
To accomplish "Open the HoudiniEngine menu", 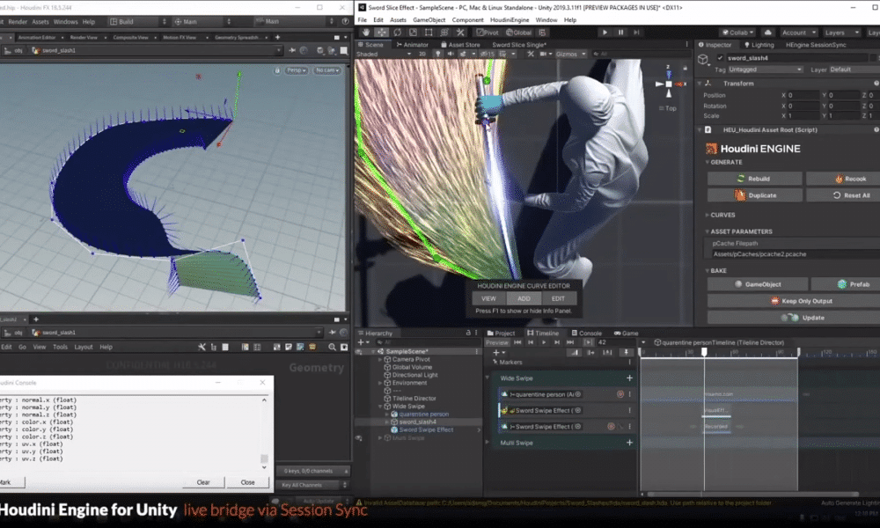I will tap(510, 19).
